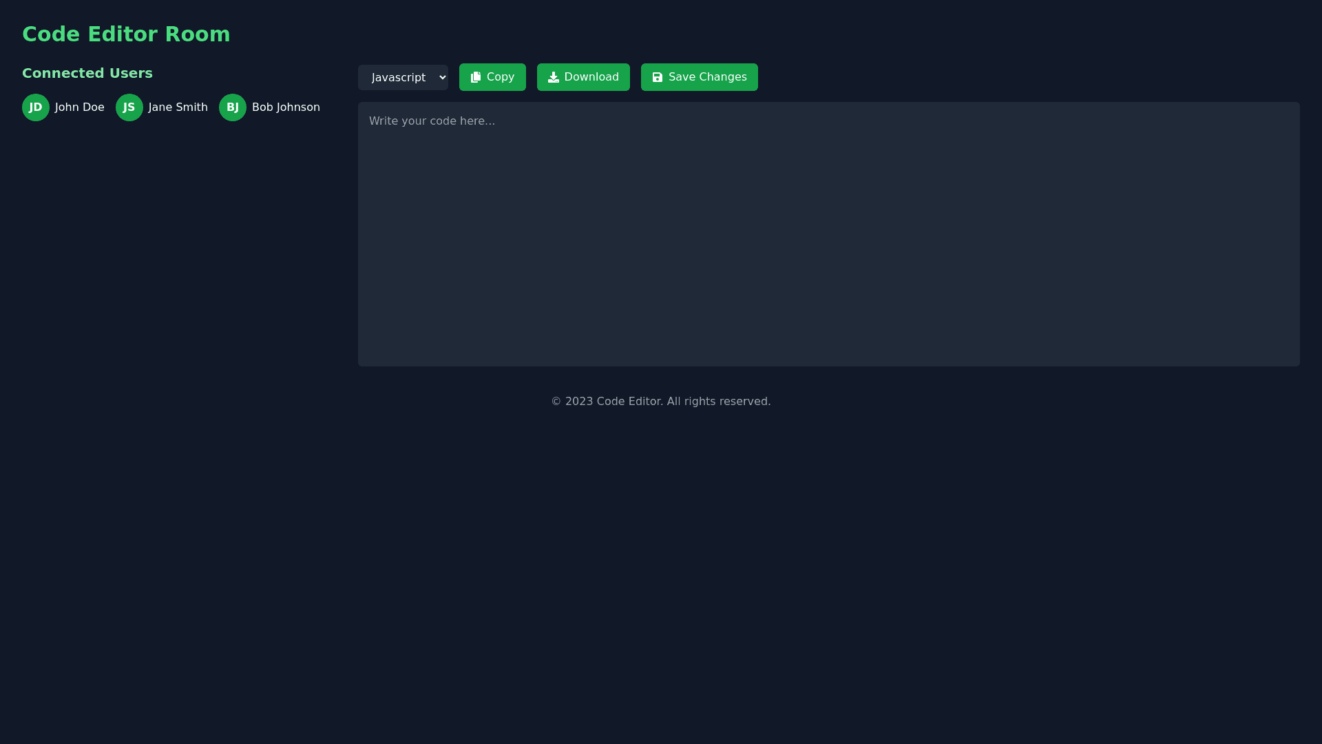Image resolution: width=1322 pixels, height=744 pixels.
Task: Select the Bob Johnson user name
Action: 286,107
